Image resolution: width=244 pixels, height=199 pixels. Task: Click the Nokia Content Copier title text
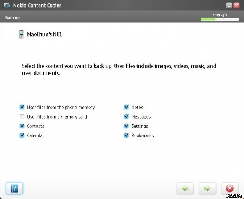pyautogui.click(x=37, y=5)
